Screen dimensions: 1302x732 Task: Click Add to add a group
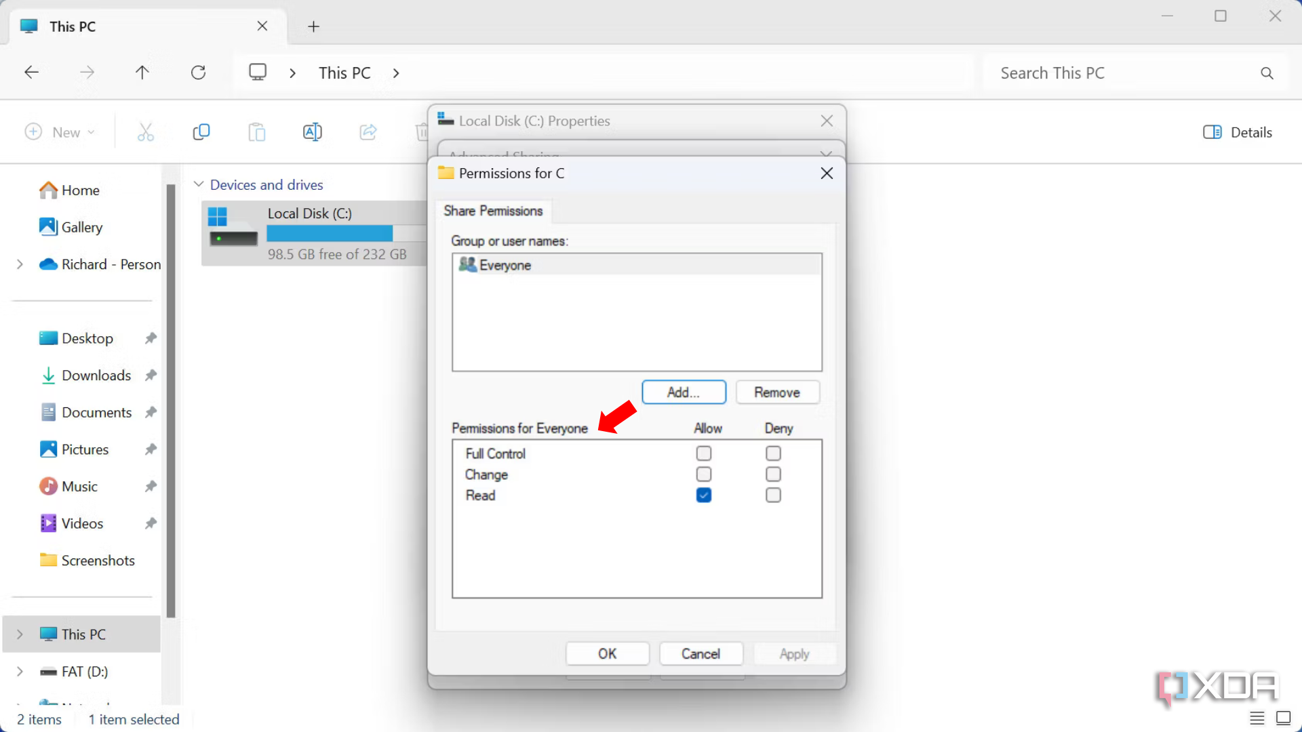pos(683,392)
